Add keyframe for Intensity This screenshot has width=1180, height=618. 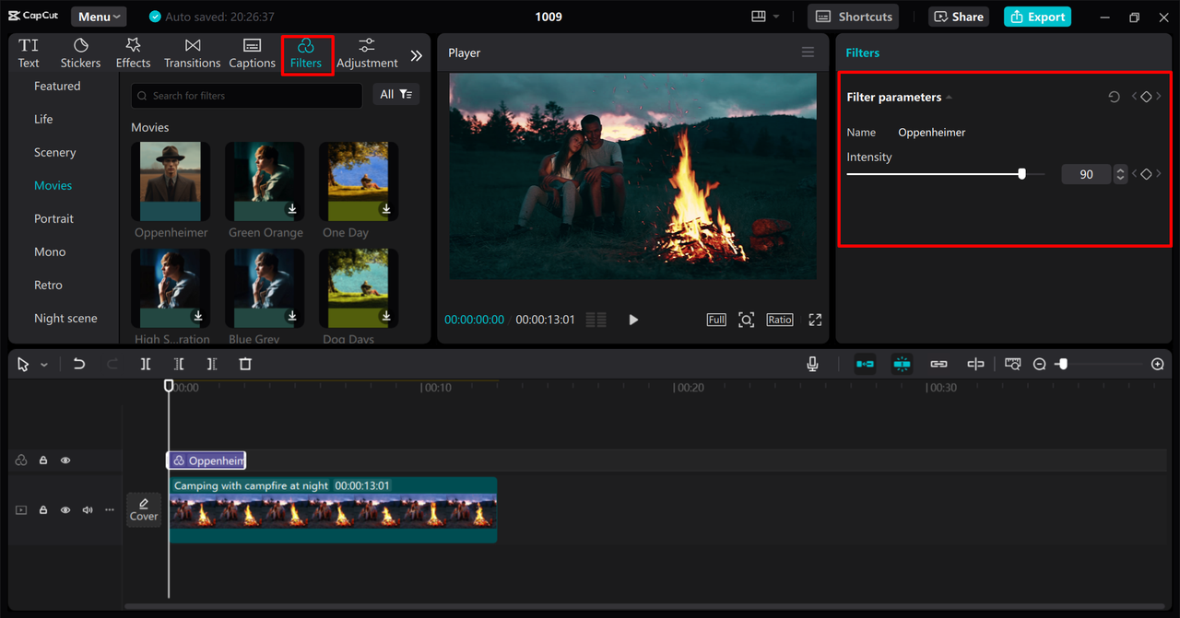pyautogui.click(x=1146, y=174)
